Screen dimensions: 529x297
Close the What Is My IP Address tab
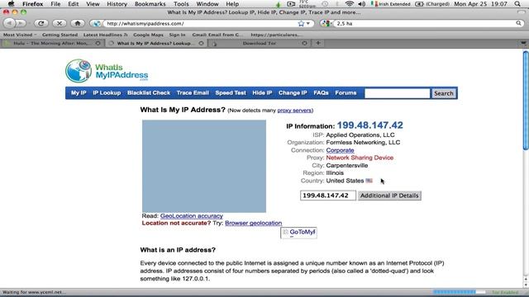point(201,43)
